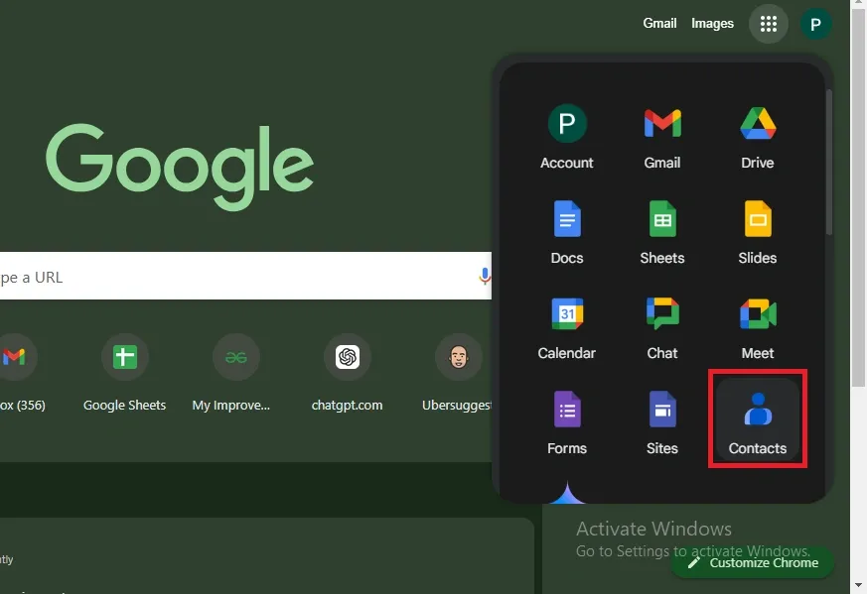Click the Gmail link in the header
Viewport: 867px width, 594px height.
[659, 23]
